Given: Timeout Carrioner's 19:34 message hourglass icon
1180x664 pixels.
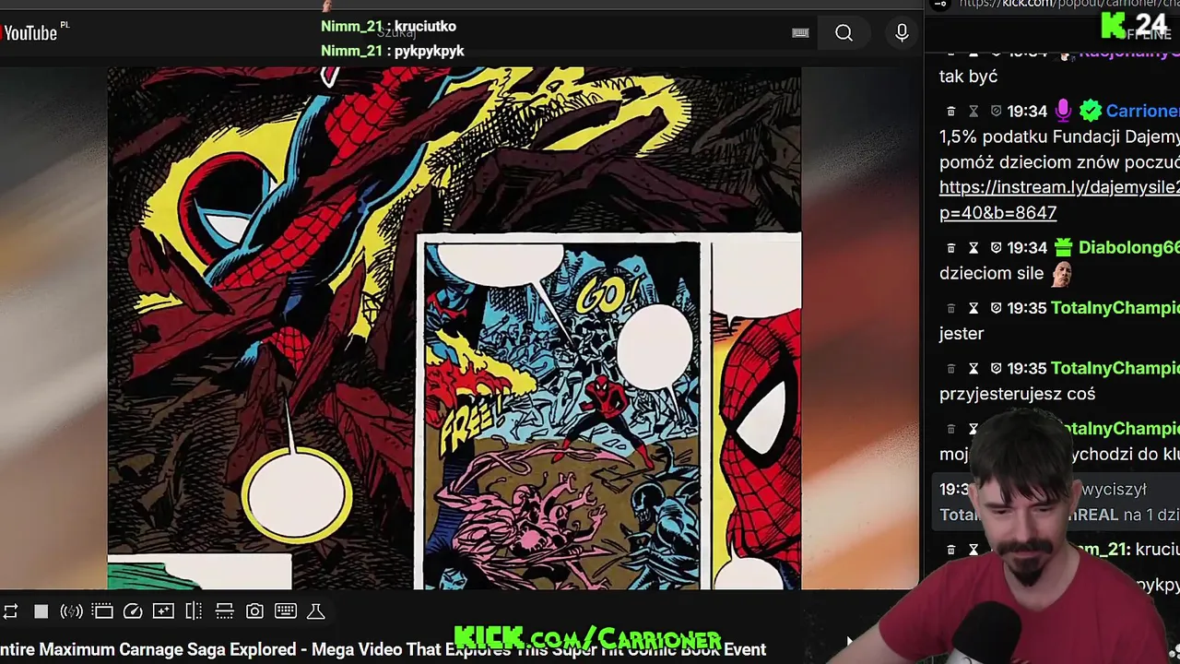Looking at the screenshot, I should (973, 112).
